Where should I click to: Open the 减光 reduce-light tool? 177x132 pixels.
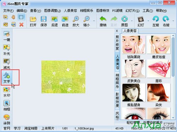pyautogui.click(x=7, y=64)
